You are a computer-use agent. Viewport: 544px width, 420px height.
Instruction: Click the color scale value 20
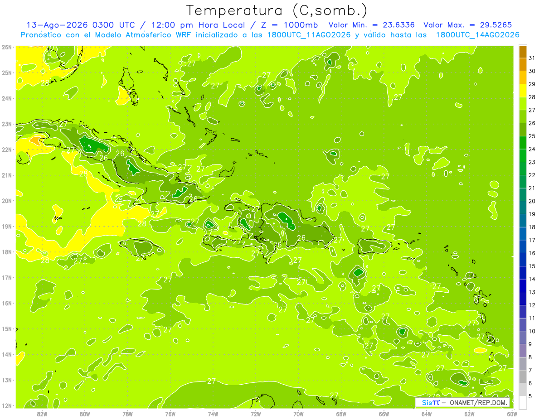pyautogui.click(x=532, y=201)
